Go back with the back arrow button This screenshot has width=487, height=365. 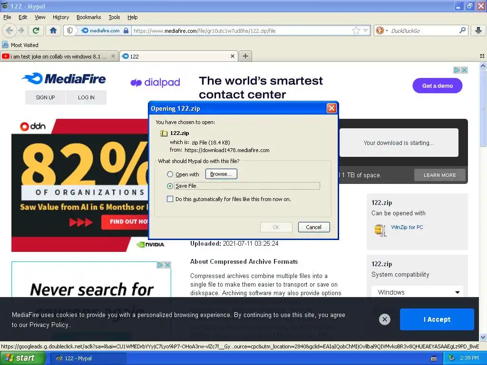click(10, 30)
